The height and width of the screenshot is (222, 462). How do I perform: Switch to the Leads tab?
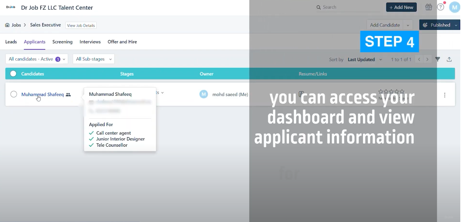point(11,42)
